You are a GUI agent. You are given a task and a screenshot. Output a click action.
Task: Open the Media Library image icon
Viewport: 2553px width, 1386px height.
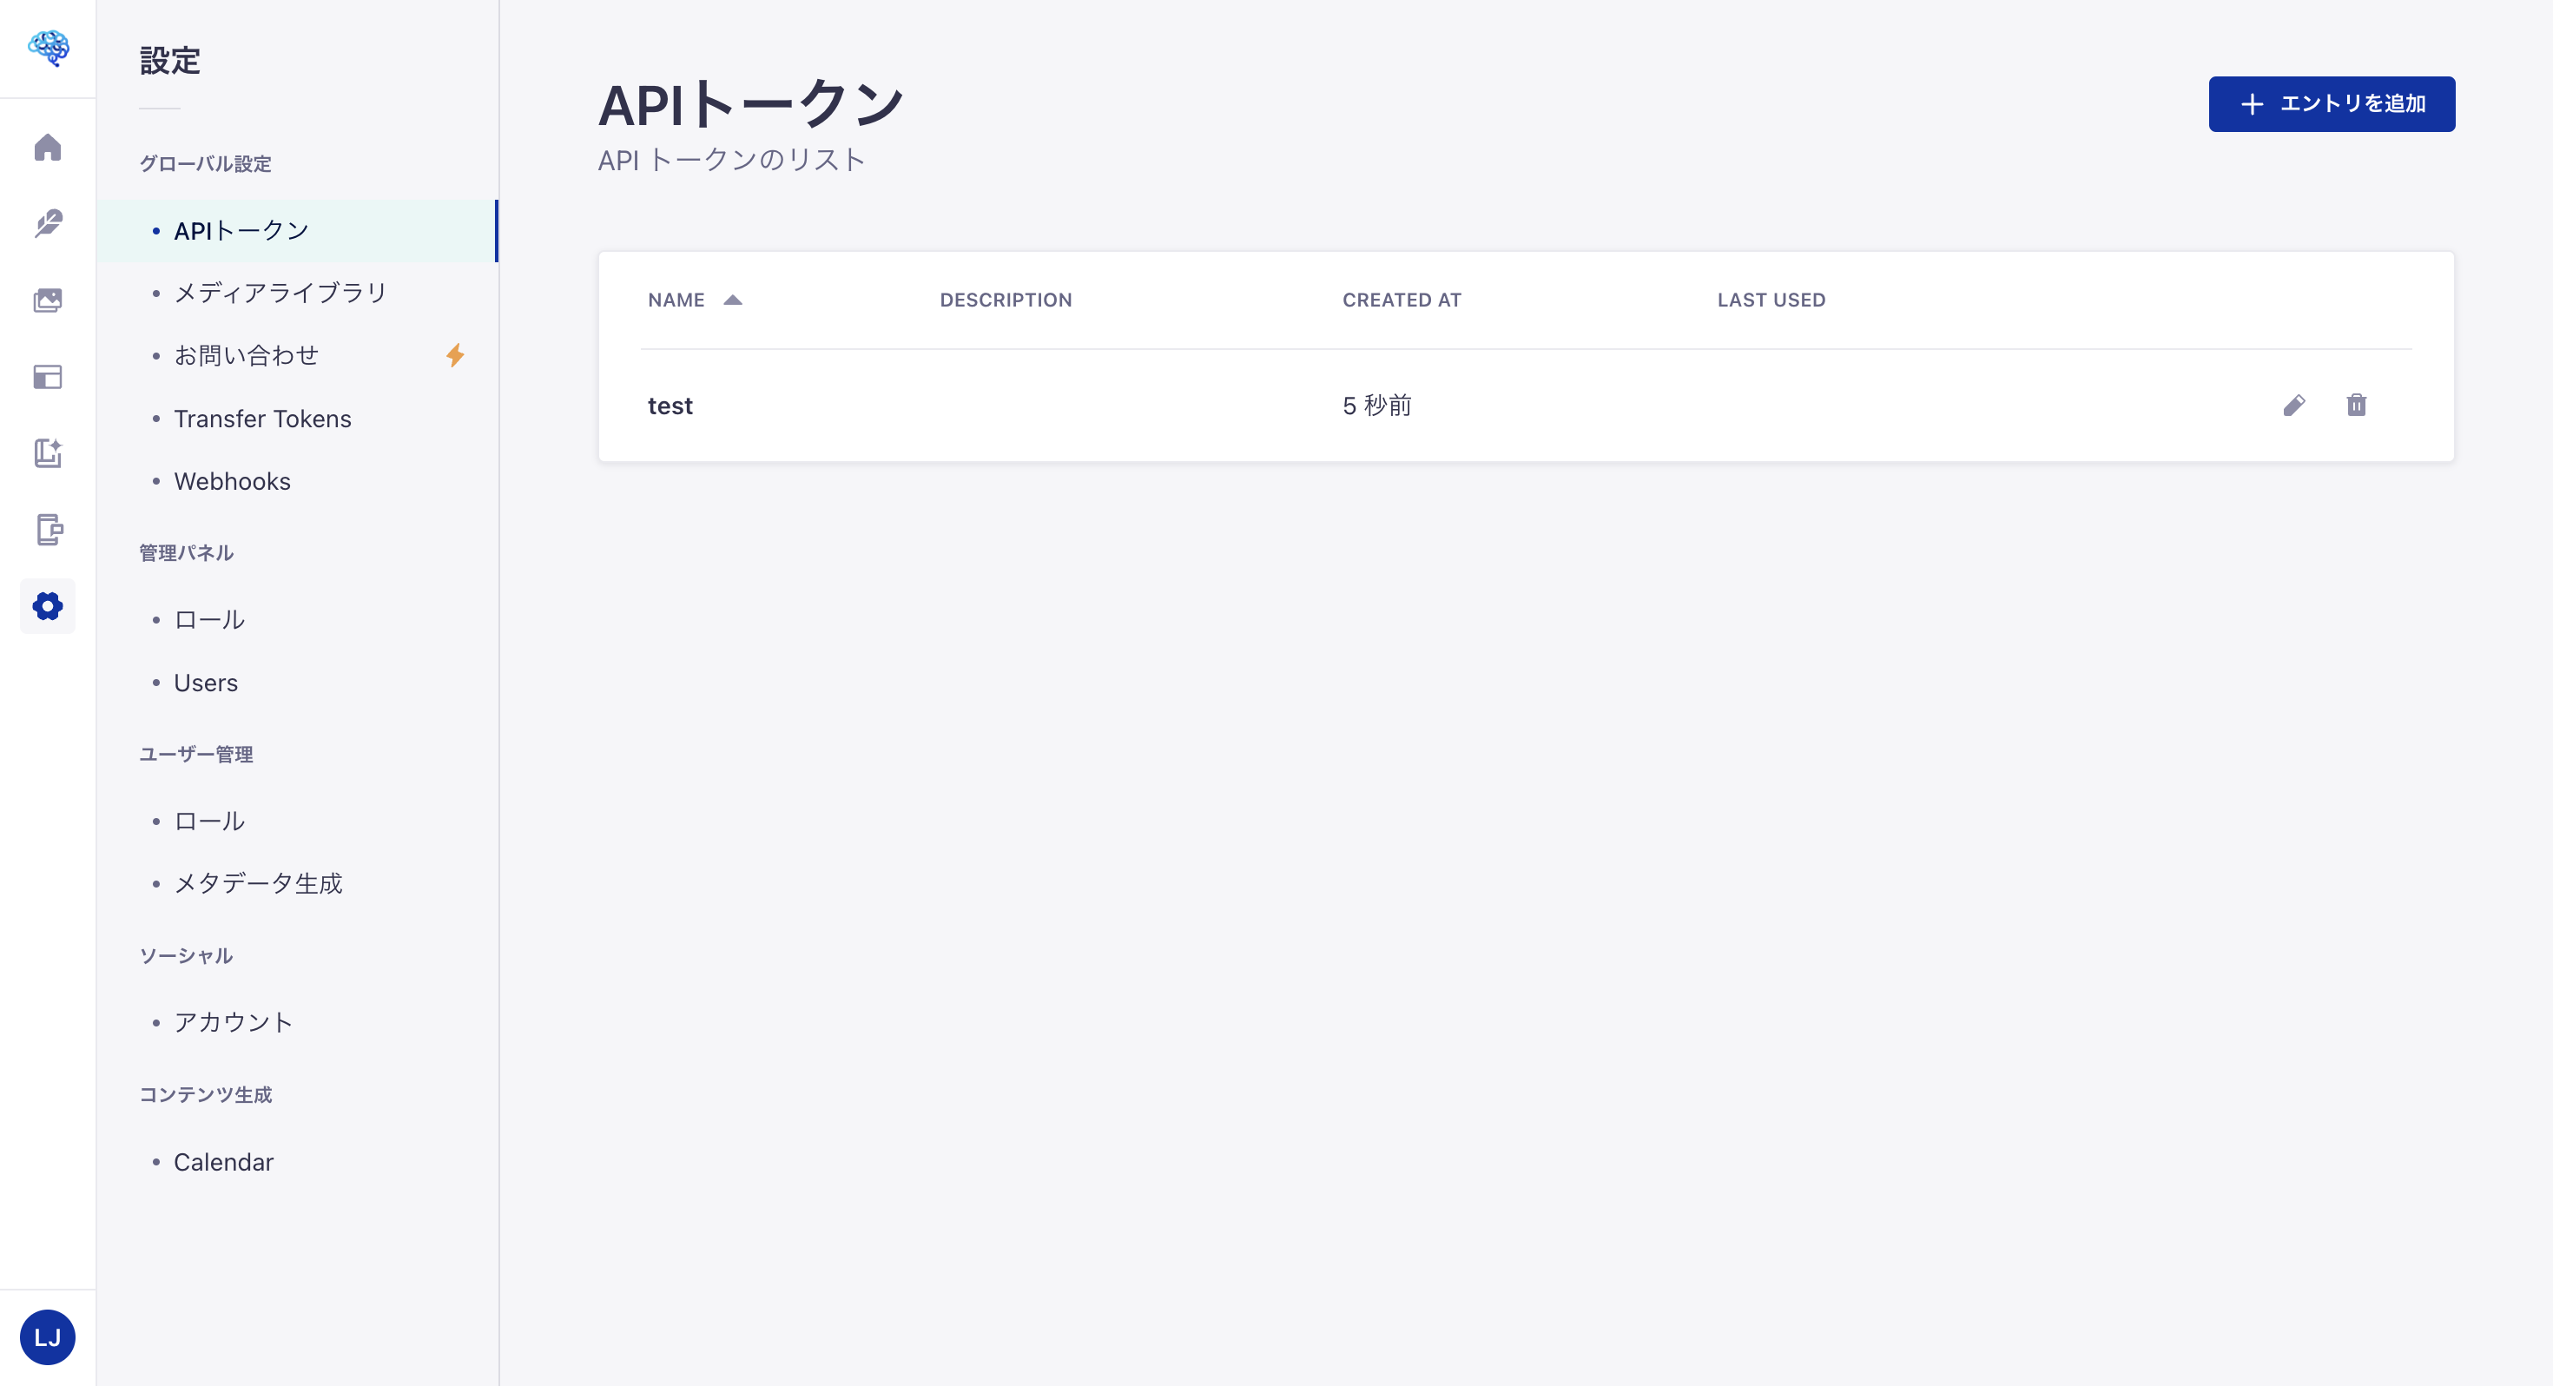coord(48,300)
